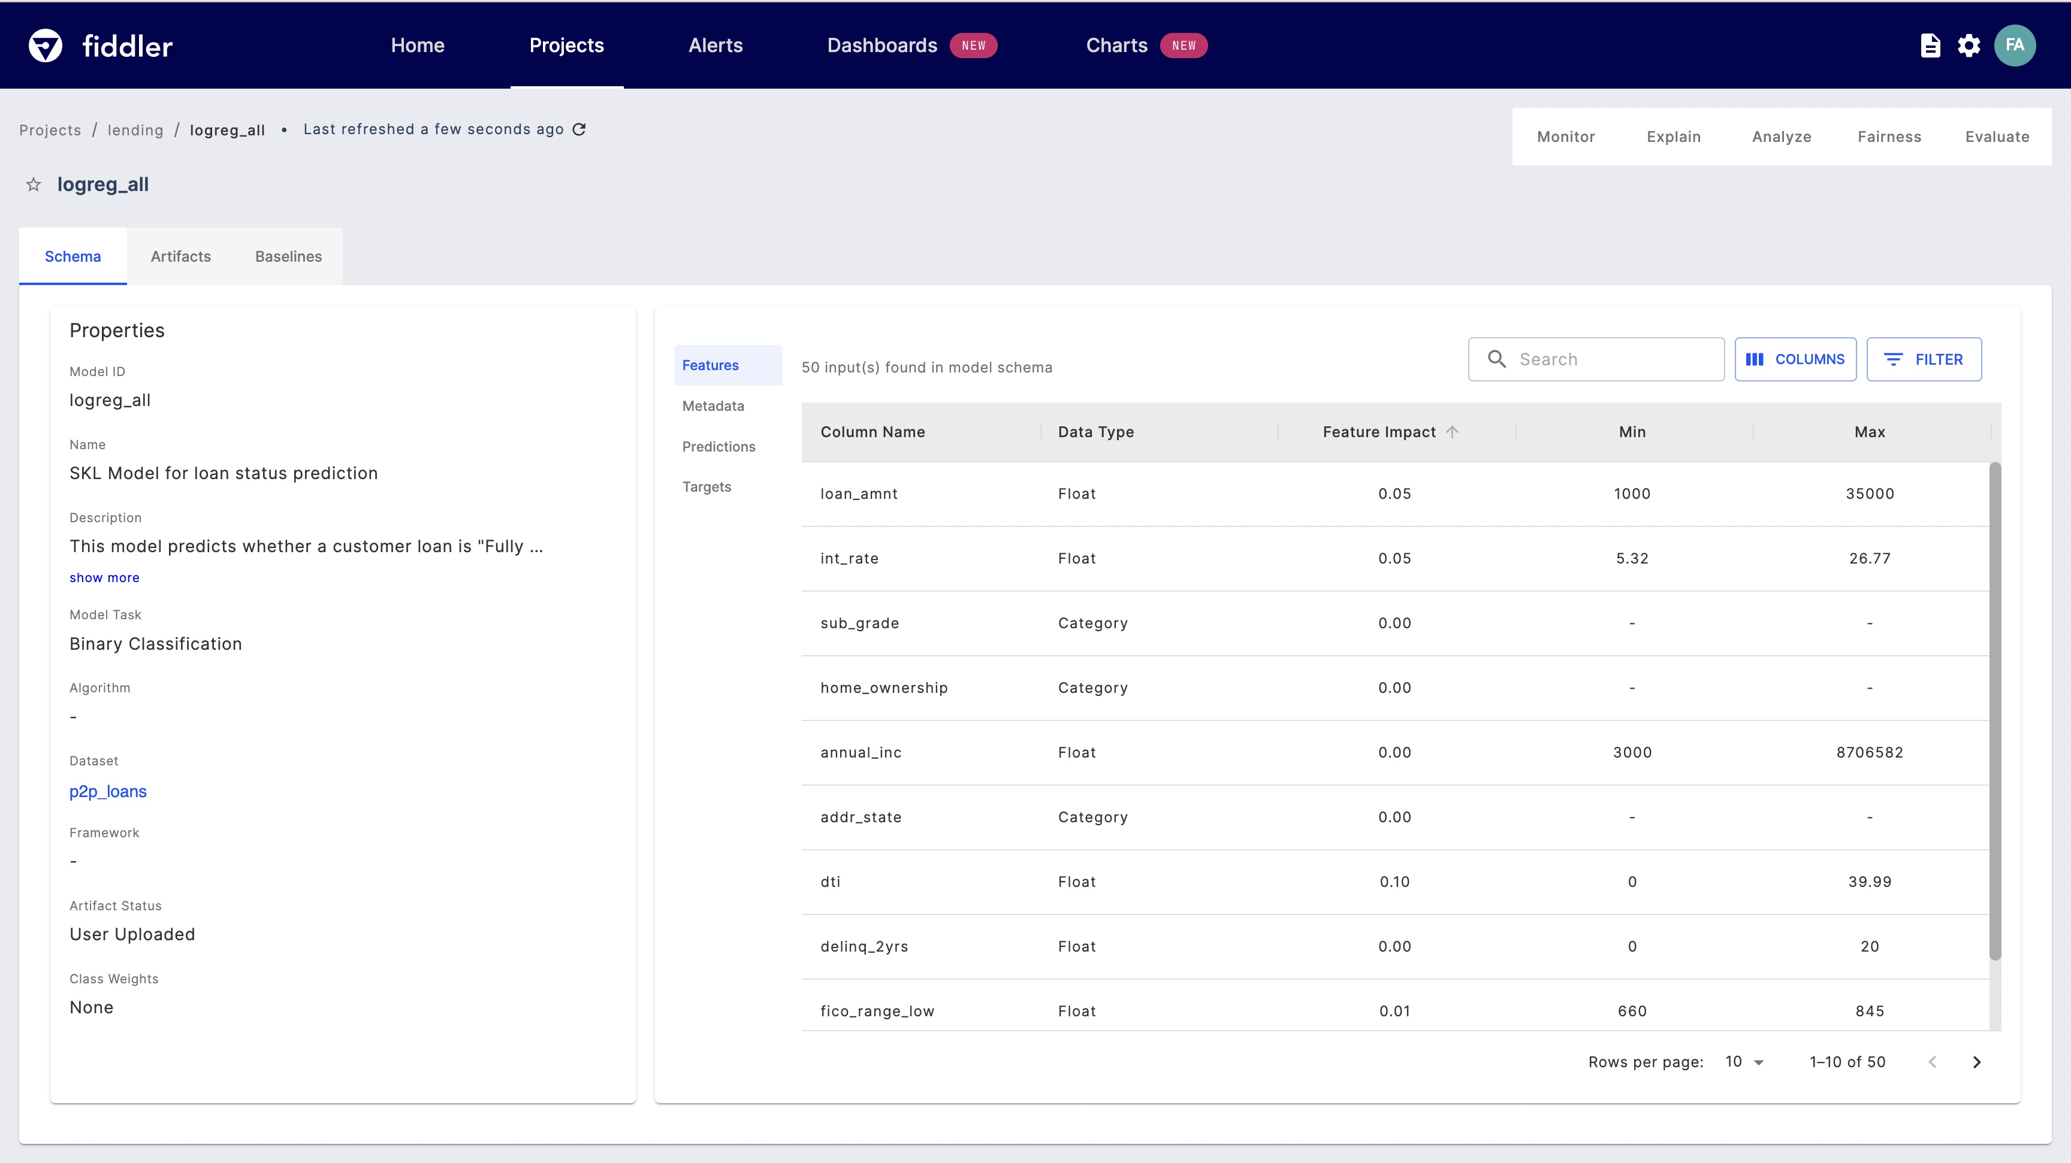2071x1163 pixels.
Task: Switch to the Baselines tab
Action: (x=288, y=256)
